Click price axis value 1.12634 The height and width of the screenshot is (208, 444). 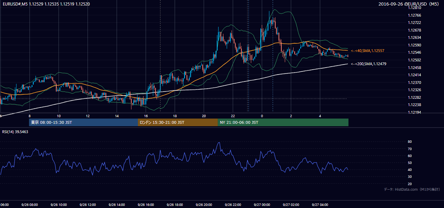click(415, 37)
